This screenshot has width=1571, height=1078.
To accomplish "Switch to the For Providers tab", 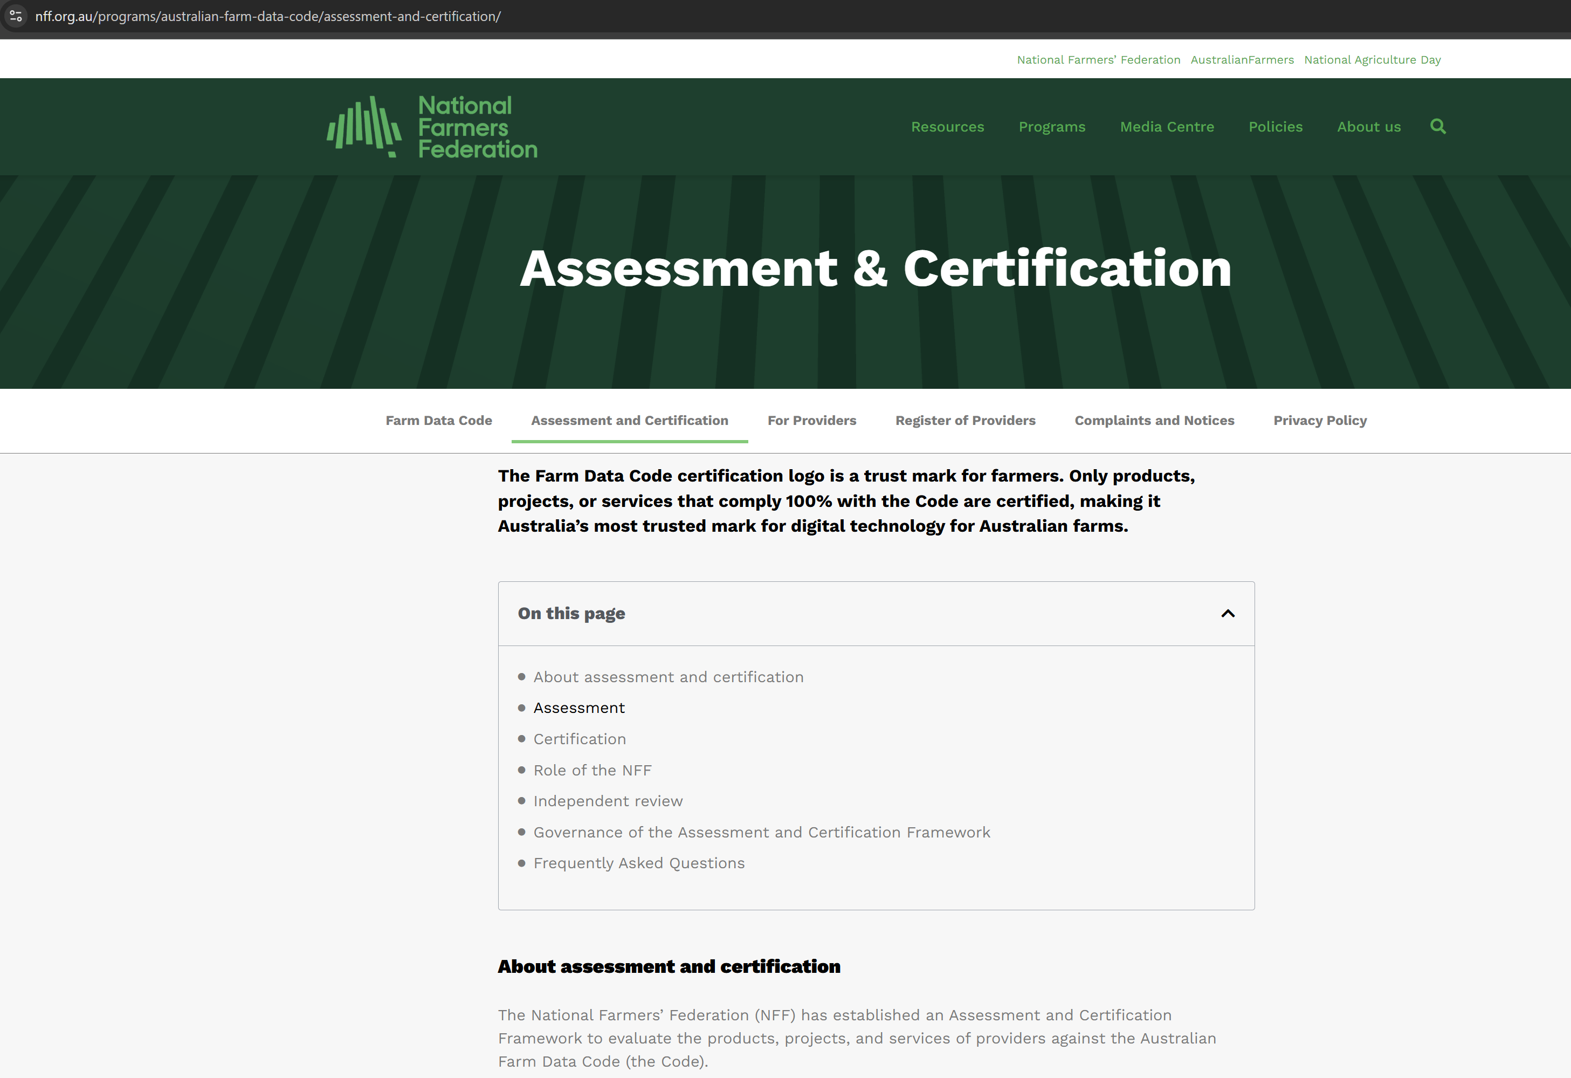I will coord(811,420).
